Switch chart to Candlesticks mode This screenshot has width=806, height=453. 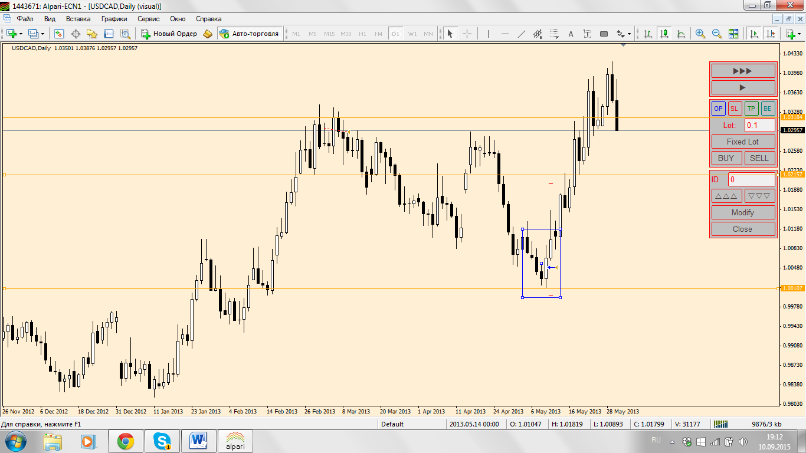pos(664,34)
